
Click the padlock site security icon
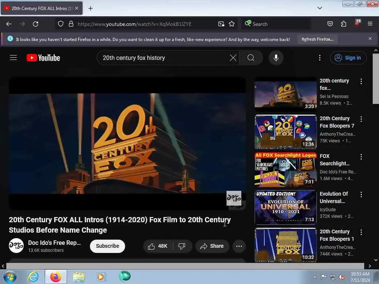pos(71,24)
